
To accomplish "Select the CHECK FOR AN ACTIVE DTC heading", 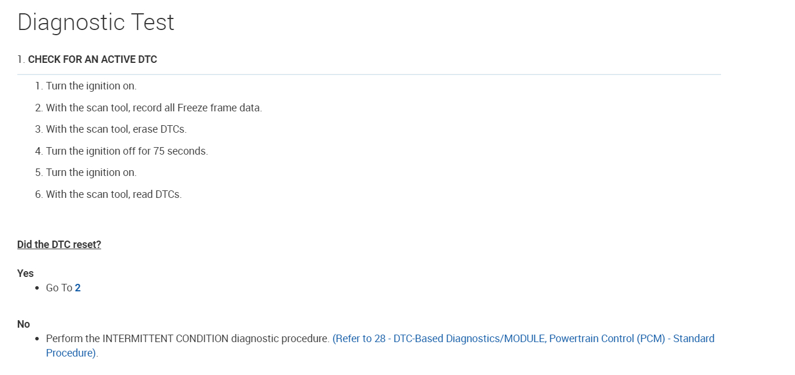I will [92, 59].
